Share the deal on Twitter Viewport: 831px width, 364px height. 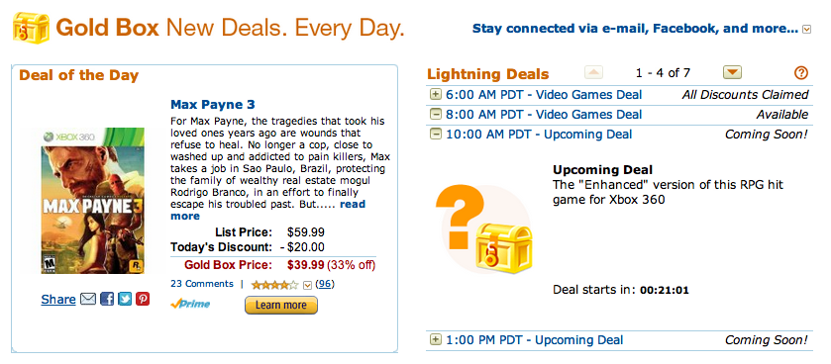(125, 300)
